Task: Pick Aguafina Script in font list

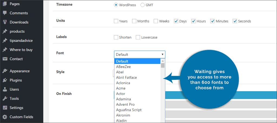Action: pyautogui.click(x=129, y=110)
